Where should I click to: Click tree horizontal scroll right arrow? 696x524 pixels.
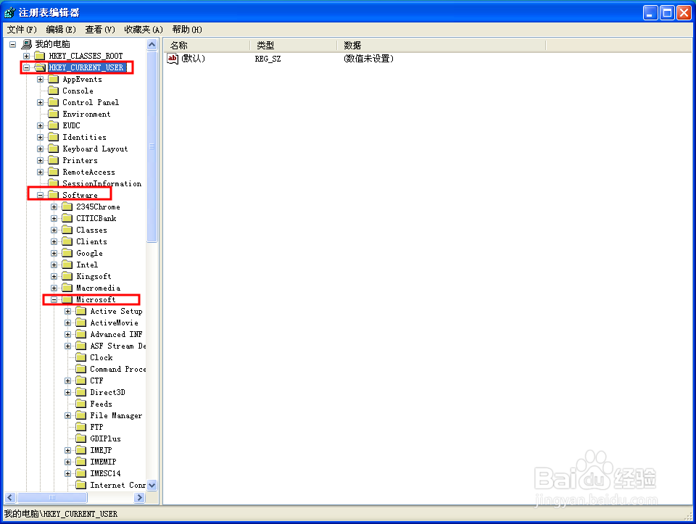point(139,497)
